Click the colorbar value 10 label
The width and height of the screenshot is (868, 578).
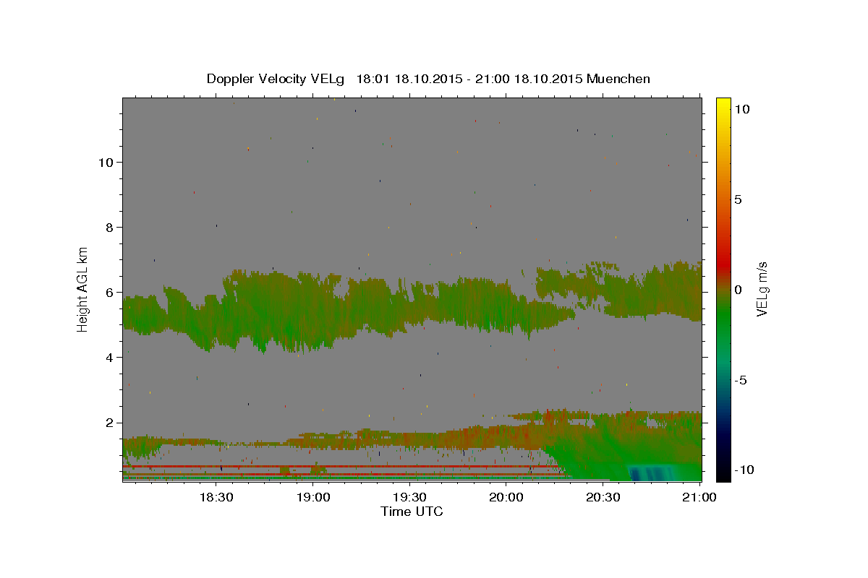(x=741, y=108)
